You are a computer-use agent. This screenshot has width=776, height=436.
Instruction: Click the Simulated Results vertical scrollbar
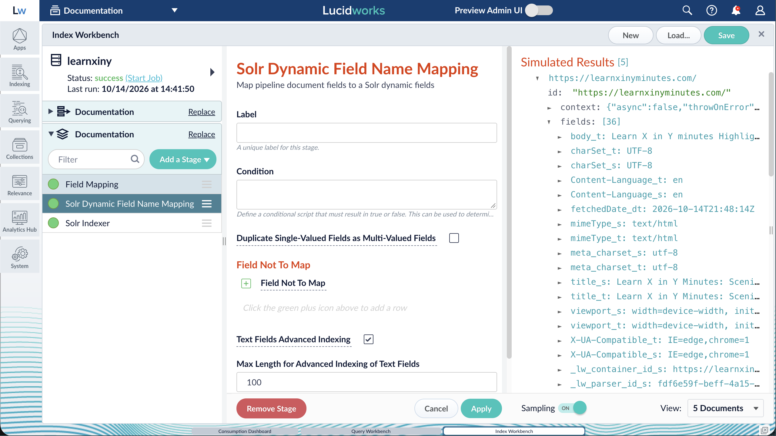coord(771,124)
